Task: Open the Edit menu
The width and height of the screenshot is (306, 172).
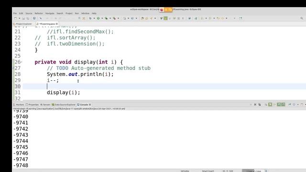Action: click(21, 13)
